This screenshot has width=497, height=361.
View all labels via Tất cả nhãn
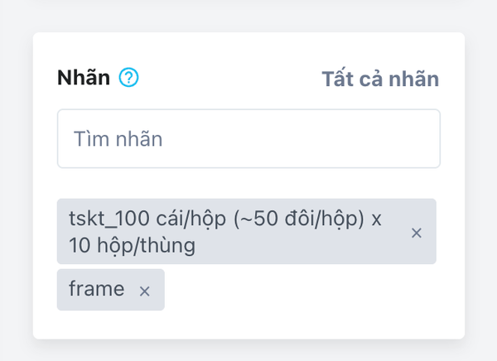coord(379,79)
